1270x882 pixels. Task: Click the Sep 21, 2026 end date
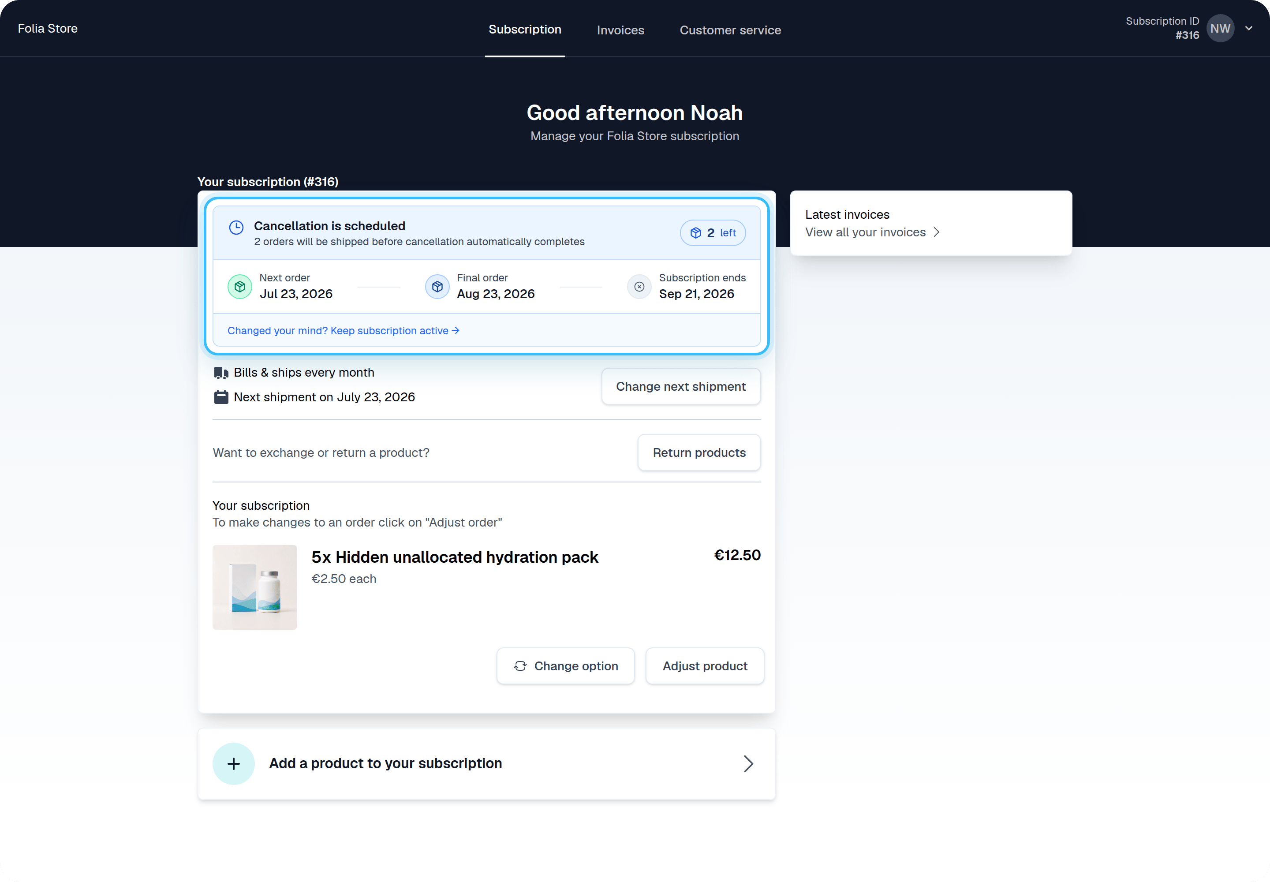click(x=696, y=294)
